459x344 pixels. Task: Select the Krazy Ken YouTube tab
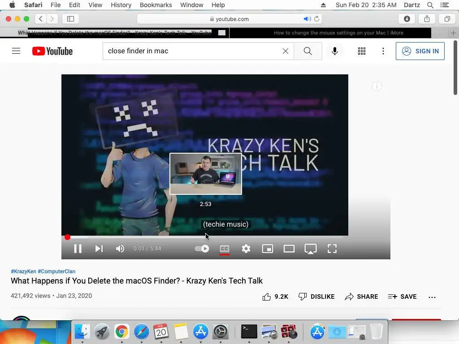(114, 33)
